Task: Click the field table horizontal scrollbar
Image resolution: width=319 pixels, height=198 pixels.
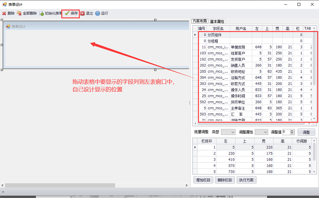Action: [251, 123]
